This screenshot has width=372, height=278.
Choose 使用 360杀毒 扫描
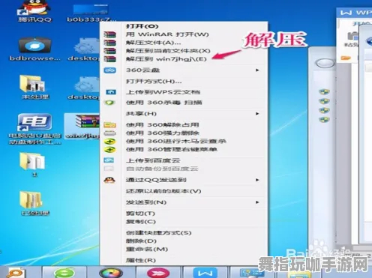pyautogui.click(x=164, y=103)
